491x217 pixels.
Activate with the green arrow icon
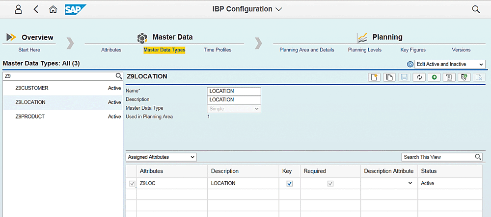(x=434, y=77)
